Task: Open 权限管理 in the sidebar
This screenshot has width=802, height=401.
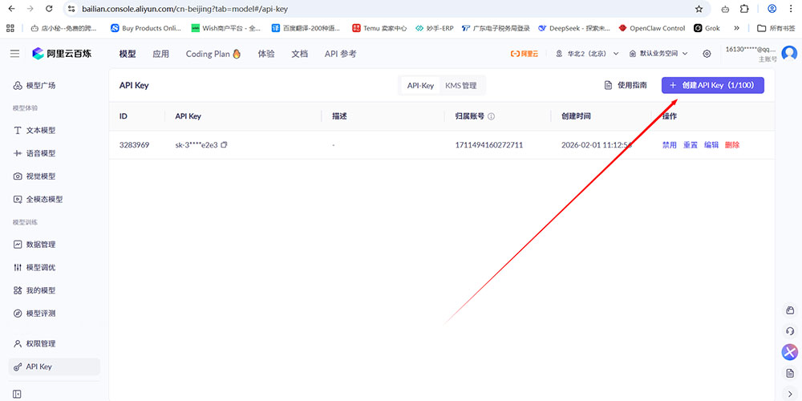Action: [34, 344]
